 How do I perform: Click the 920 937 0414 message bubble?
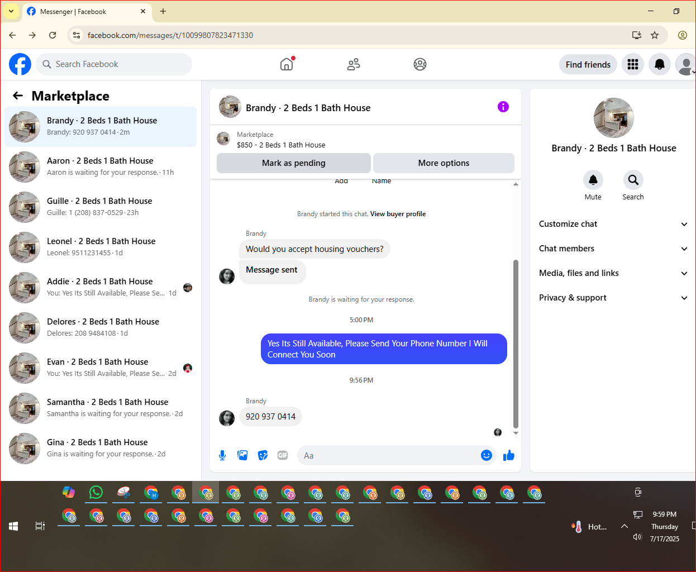(270, 417)
